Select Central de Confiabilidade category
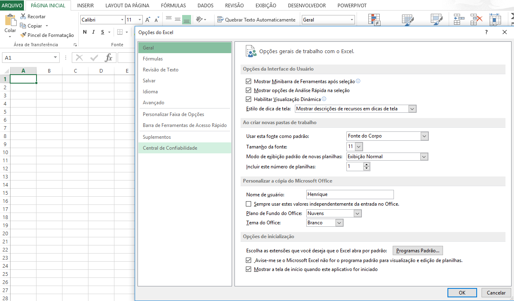The width and height of the screenshot is (514, 301). tap(185, 148)
